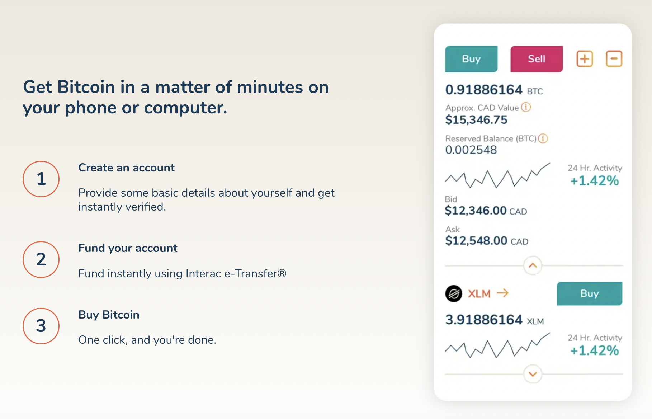Click the plus deposit icon
Screen dimensions: 652x419
[585, 59]
